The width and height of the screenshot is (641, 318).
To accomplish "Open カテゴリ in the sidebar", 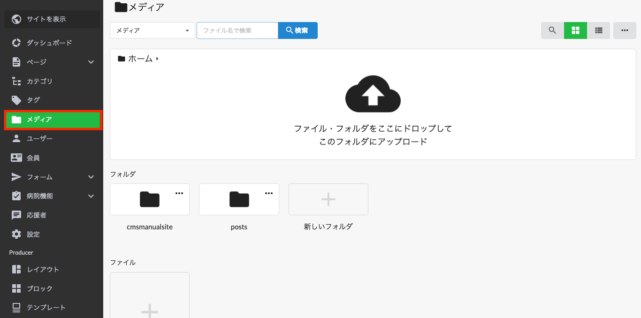I will [39, 81].
